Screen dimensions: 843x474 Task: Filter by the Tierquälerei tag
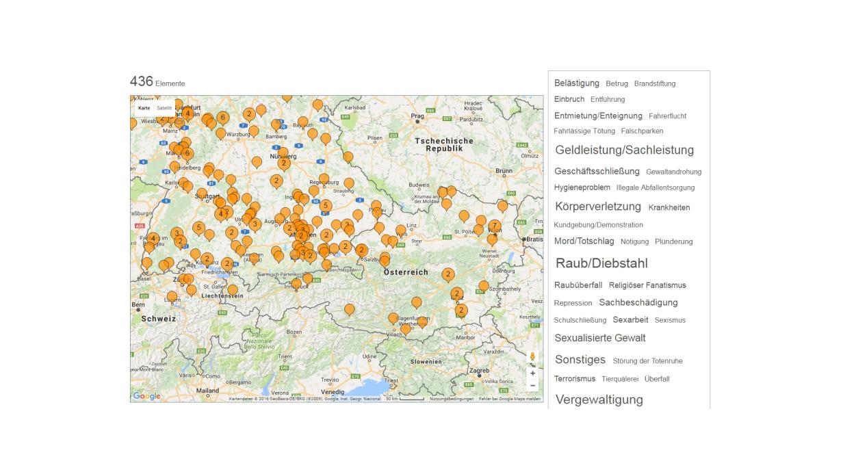[620, 379]
